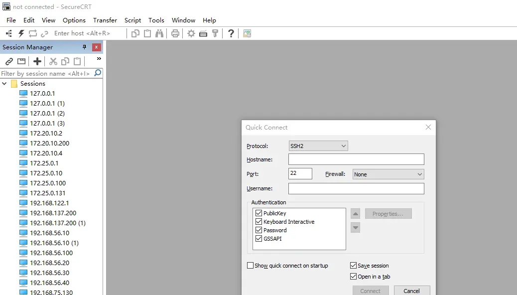Click Cut scissors icon in Session Manager
This screenshot has height=295, width=517.
(x=53, y=61)
